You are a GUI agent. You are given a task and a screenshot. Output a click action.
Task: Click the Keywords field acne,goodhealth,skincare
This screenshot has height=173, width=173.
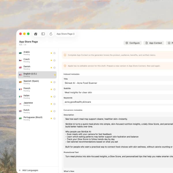point(118,102)
